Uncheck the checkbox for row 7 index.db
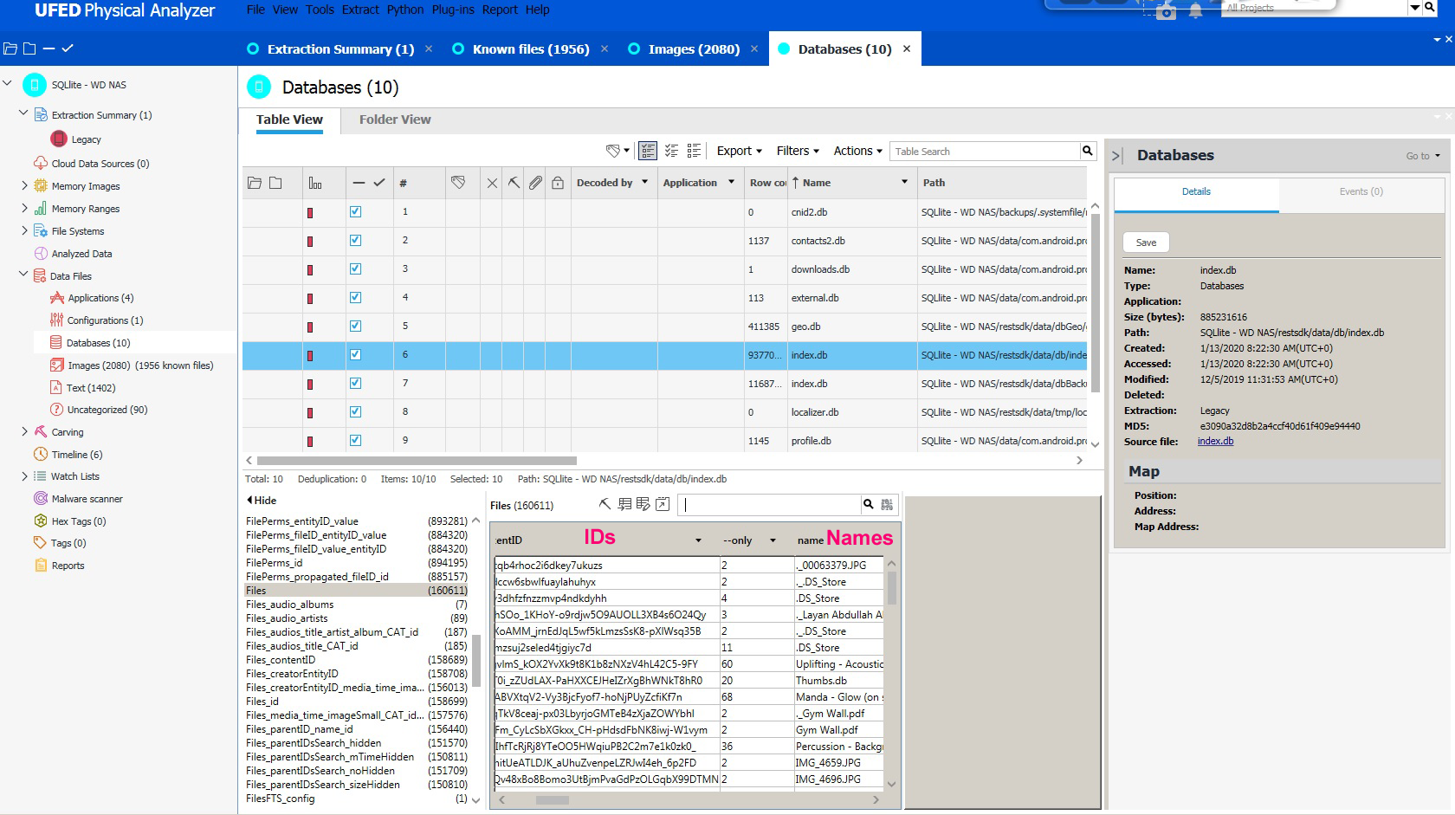1455x815 pixels. [355, 383]
